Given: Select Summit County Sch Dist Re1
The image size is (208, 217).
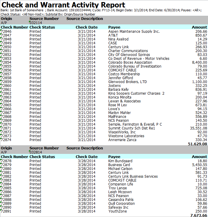Looking at the screenshot, I should [x=132, y=128].
